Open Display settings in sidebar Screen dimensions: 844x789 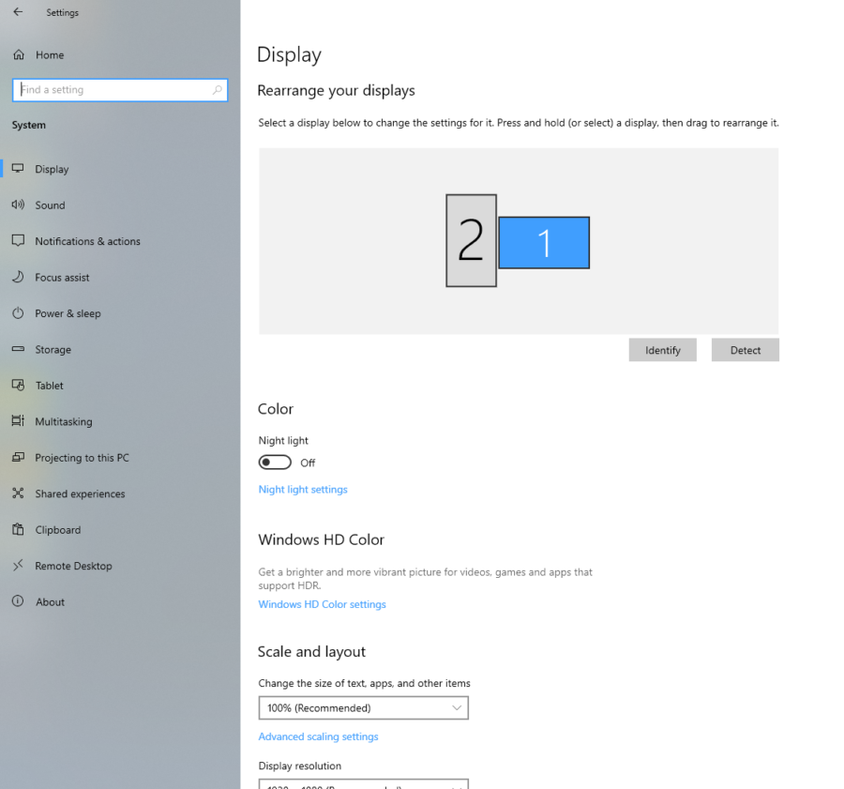tap(120, 169)
